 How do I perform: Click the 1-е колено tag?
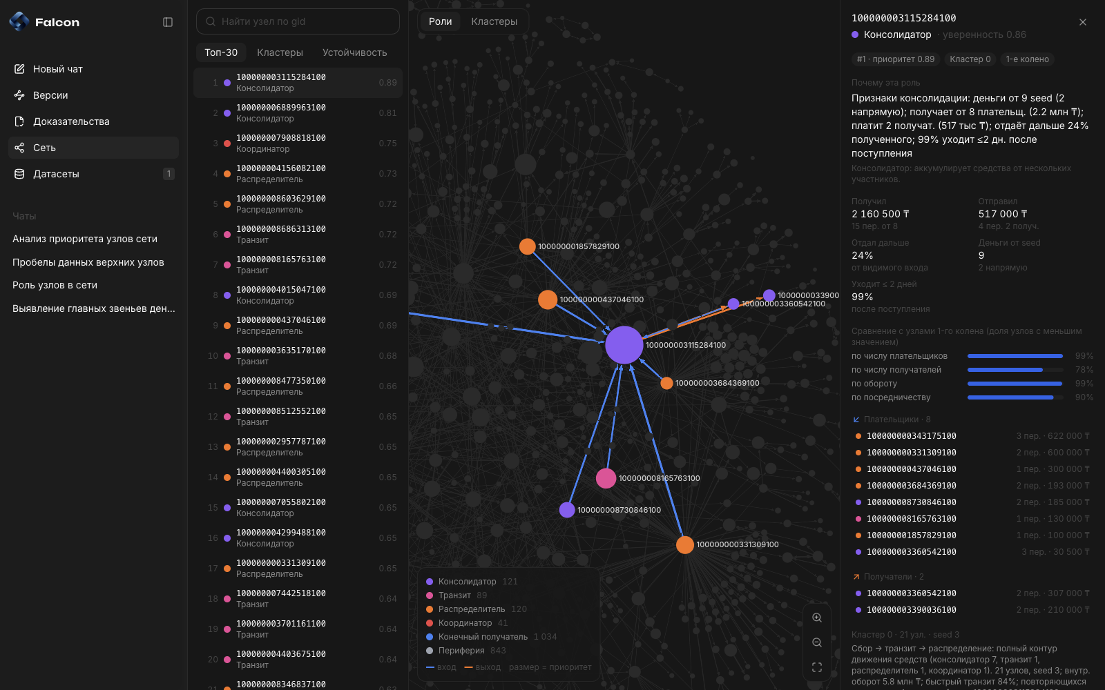(1027, 59)
